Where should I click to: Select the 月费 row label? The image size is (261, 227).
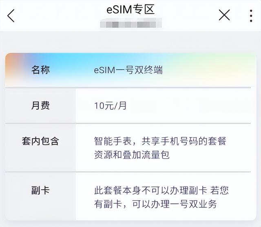tap(40, 106)
